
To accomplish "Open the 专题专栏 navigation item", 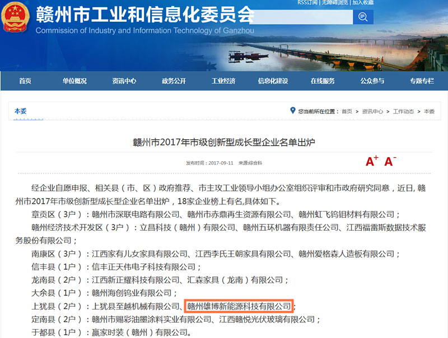I will (422, 81).
